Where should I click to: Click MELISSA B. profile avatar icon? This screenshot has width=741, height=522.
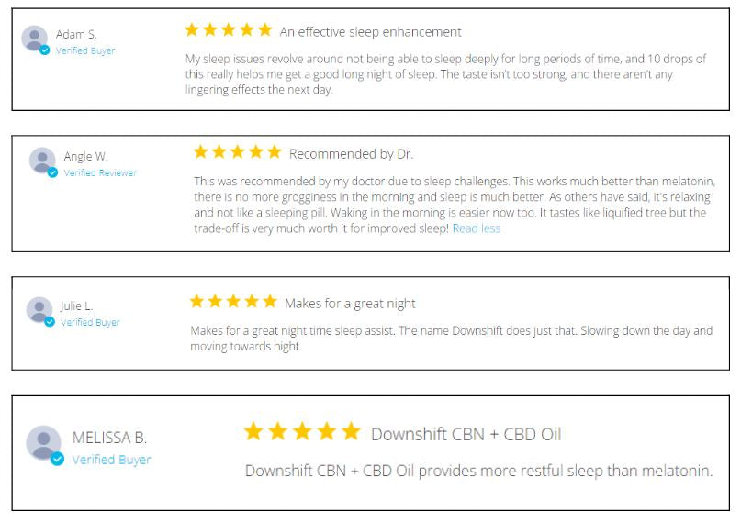coord(43,443)
